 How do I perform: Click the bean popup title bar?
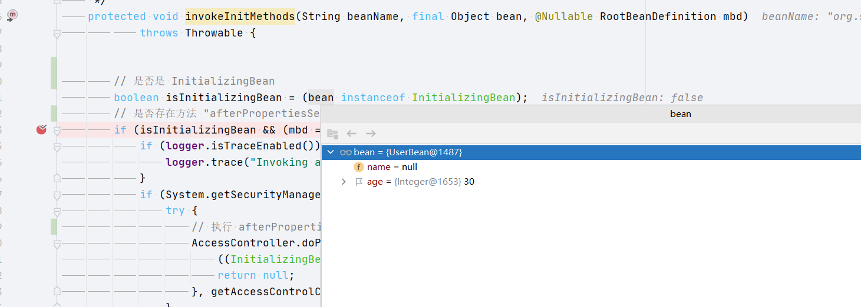click(591, 114)
